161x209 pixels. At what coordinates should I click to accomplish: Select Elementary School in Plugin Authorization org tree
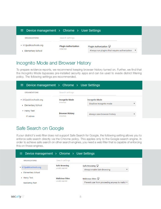(x=33, y=51)
